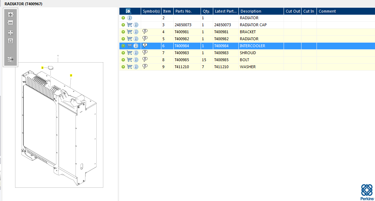Click the Cut Out column header
Viewport: 375px width, 201px height.
(x=293, y=11)
